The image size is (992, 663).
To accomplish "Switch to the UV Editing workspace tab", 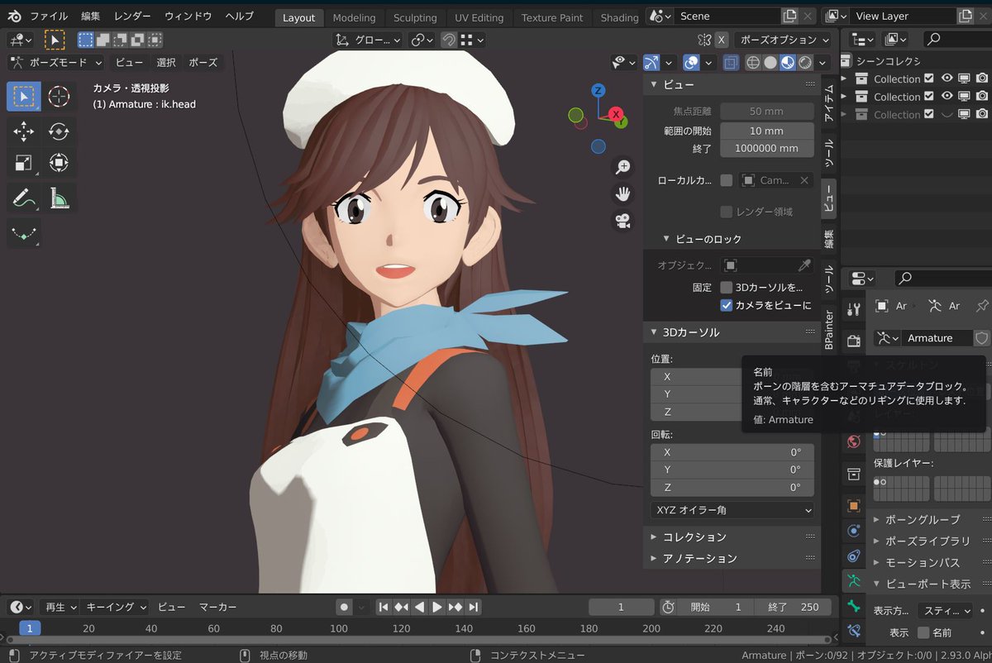I will [478, 17].
